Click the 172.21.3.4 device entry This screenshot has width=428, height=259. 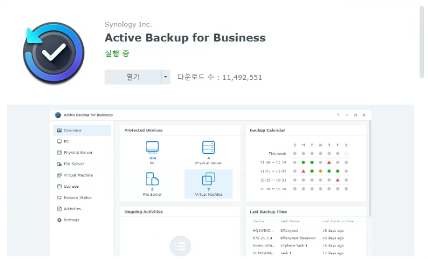[x=263, y=238]
